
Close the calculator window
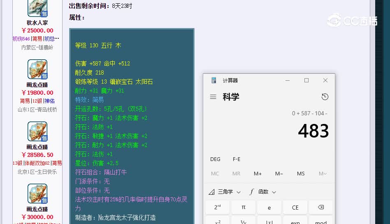coord(325,80)
